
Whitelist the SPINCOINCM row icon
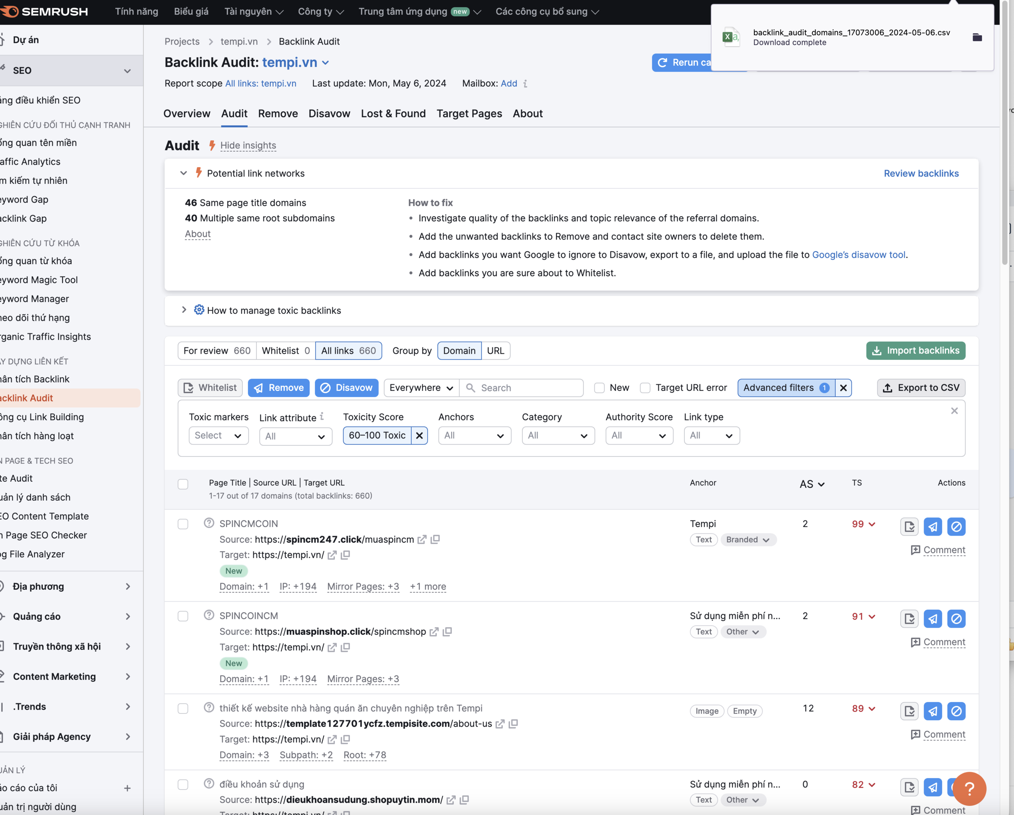click(x=909, y=618)
